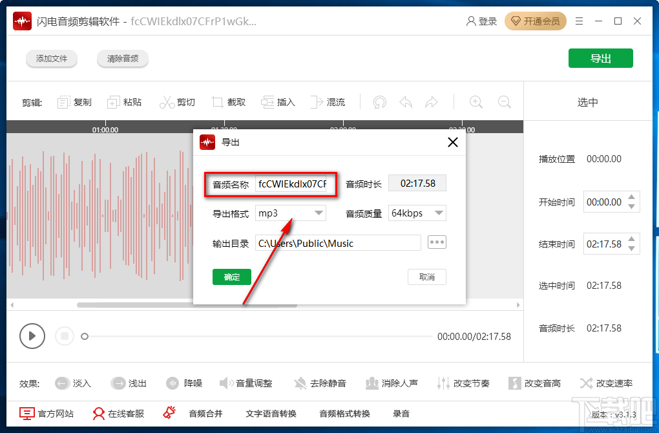Apply the Noise Reduction (降噪) effect

coord(184,383)
